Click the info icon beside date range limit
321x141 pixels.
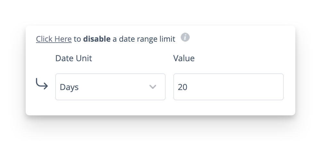185,38
